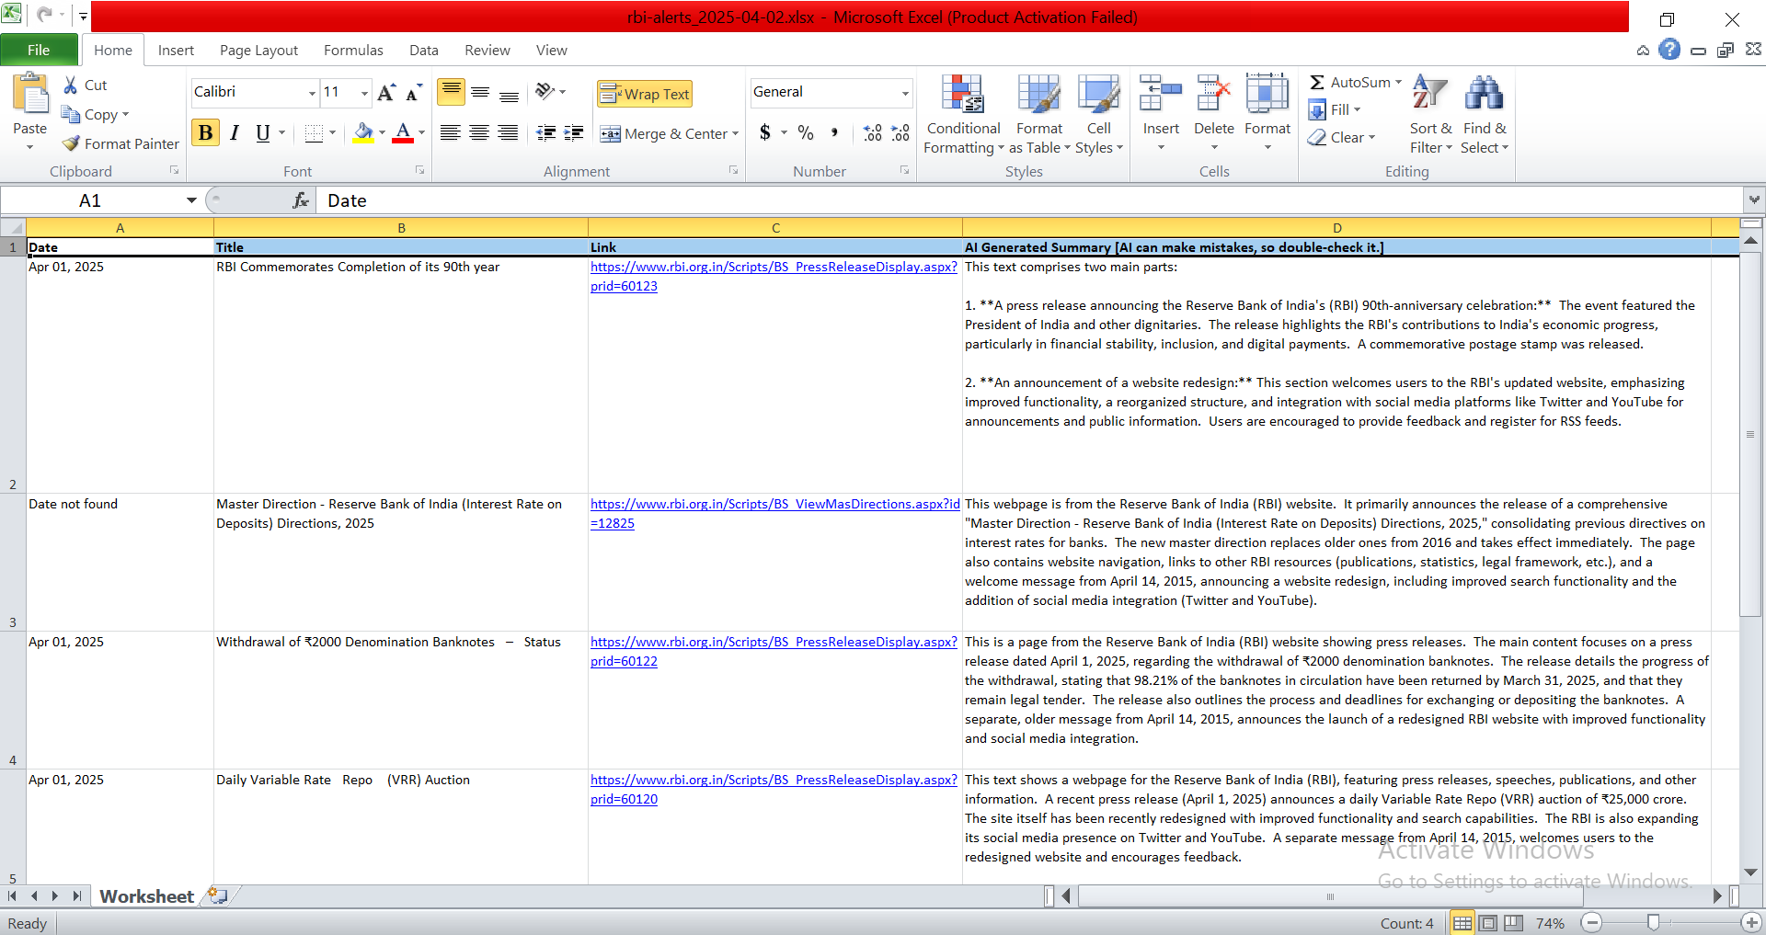Toggle Underline formatting

click(x=263, y=133)
